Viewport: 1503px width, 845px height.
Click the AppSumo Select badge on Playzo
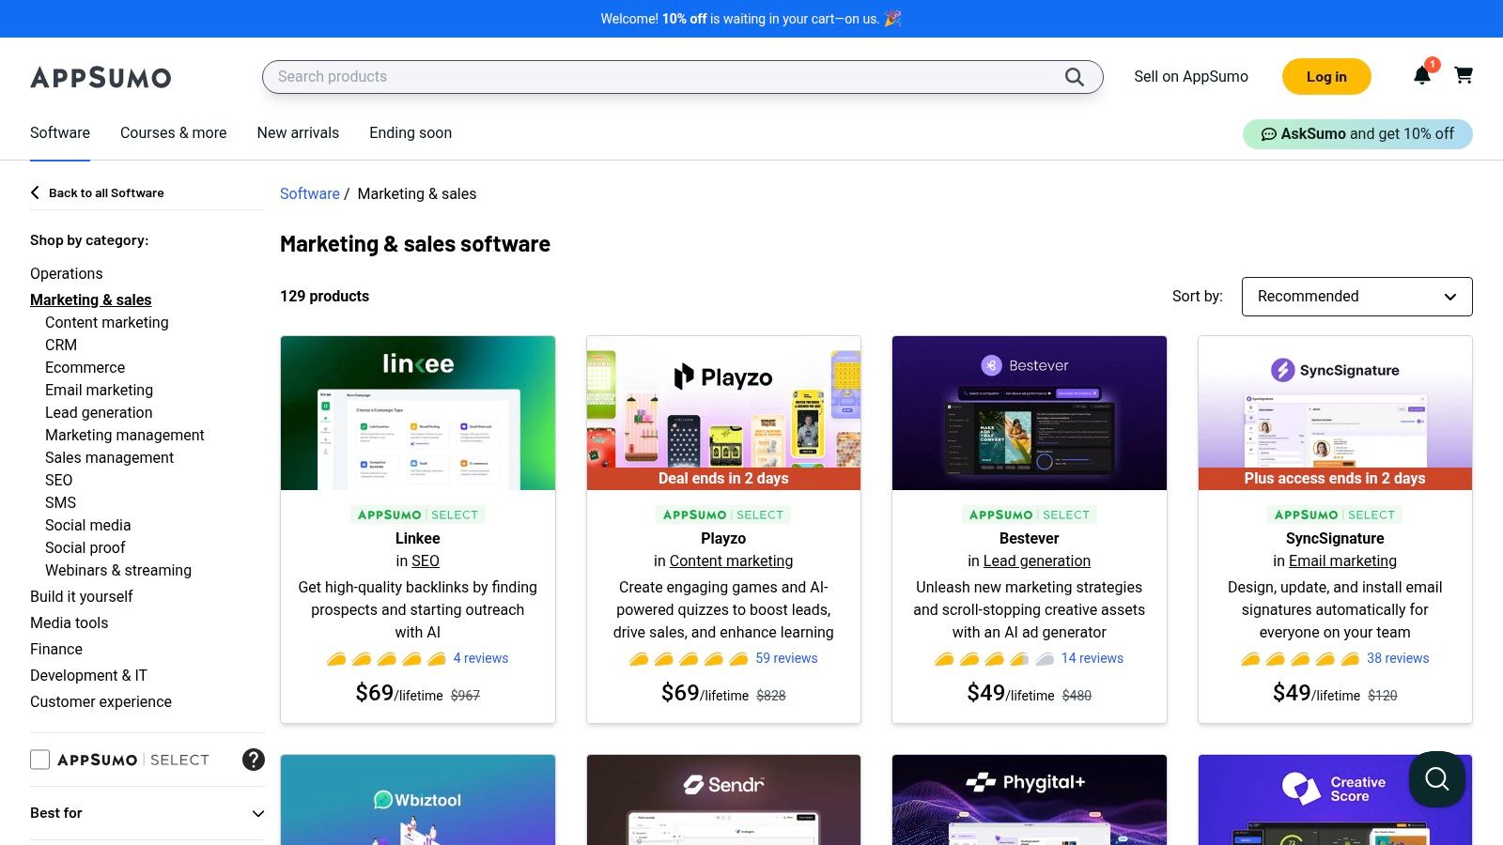pyautogui.click(x=723, y=515)
